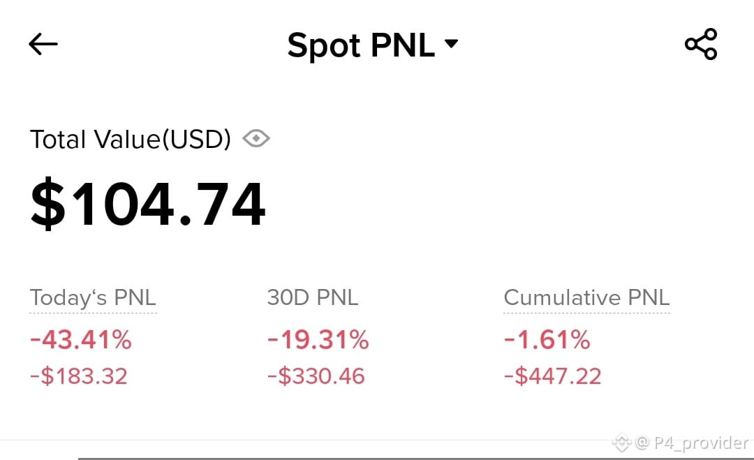Toggle total value visibility eye icon
The width and height of the screenshot is (754, 460).
(x=256, y=138)
